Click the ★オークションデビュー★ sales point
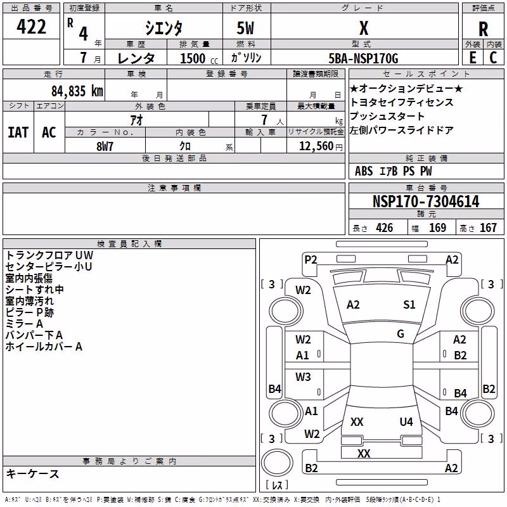Screen dimensions: 507x507 point(406,88)
